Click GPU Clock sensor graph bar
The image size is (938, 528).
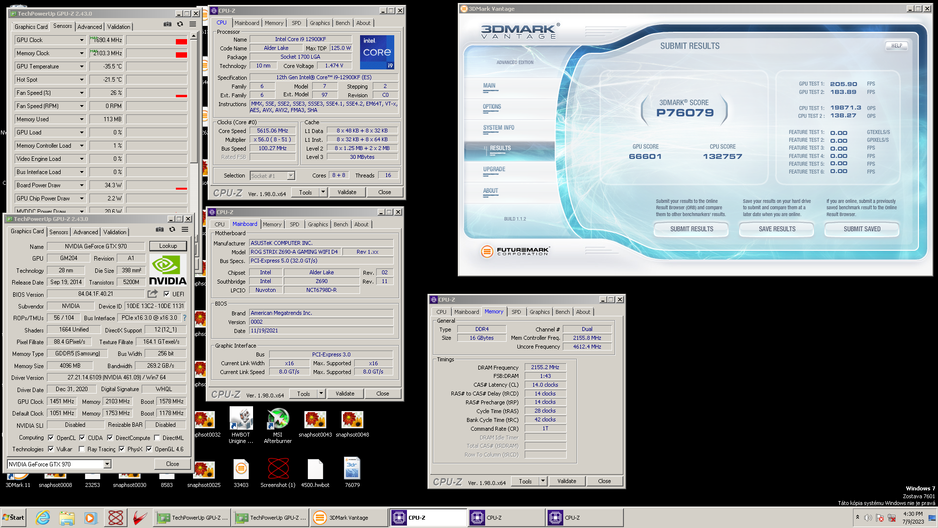(157, 40)
